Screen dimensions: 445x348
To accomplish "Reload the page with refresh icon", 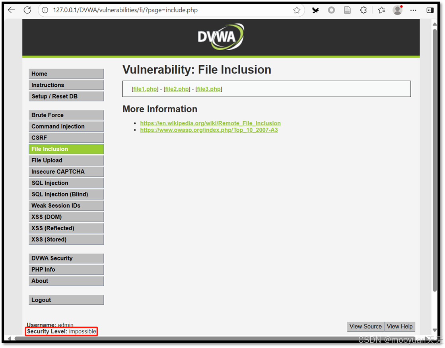I will click(x=27, y=10).
